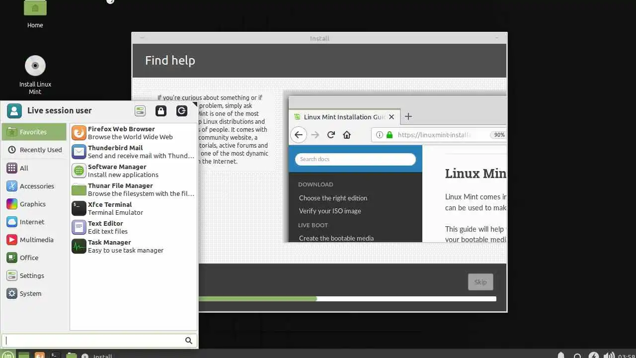The width and height of the screenshot is (636, 358).
Task: Open Xfce Terminal from the favorites list
Action: click(x=133, y=208)
